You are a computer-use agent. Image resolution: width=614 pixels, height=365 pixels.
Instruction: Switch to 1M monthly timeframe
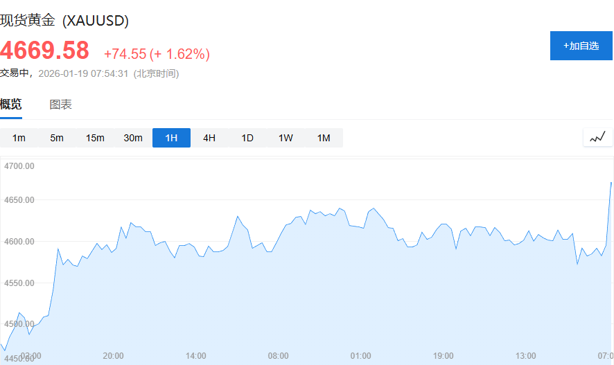click(x=324, y=138)
